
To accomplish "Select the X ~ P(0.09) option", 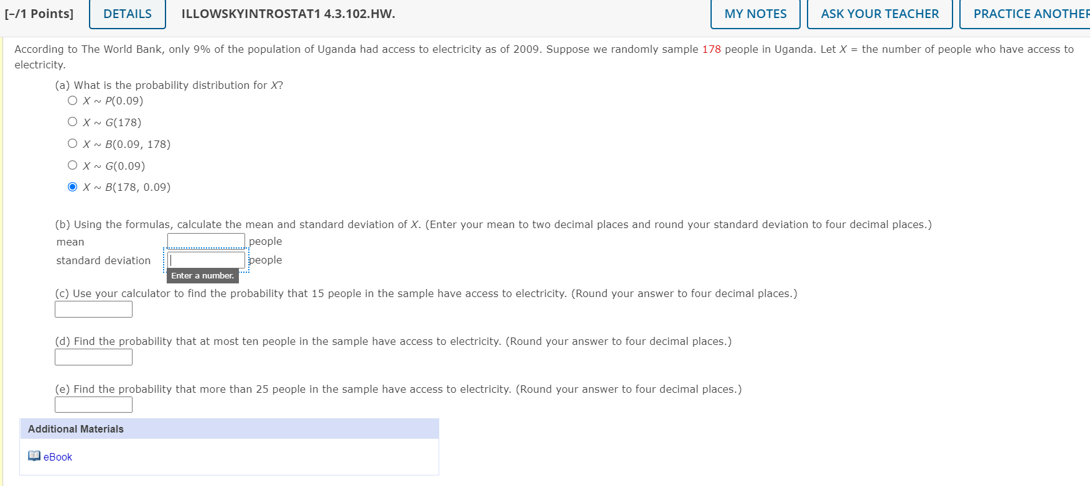I will point(72,100).
